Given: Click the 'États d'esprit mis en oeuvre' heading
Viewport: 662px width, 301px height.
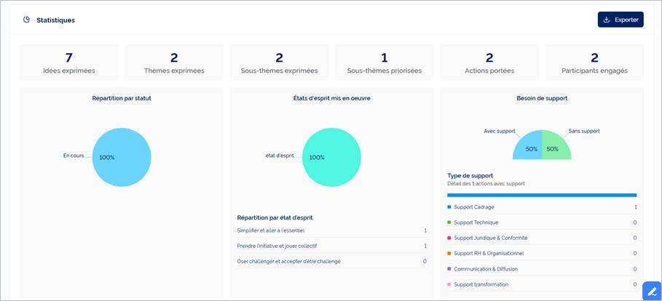Looking at the screenshot, I should [x=332, y=98].
